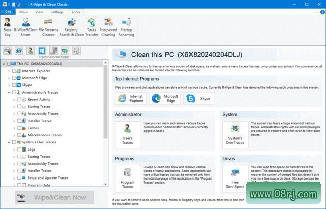
Task: Check the Recent Activity checkbox
Action: coord(19,100)
